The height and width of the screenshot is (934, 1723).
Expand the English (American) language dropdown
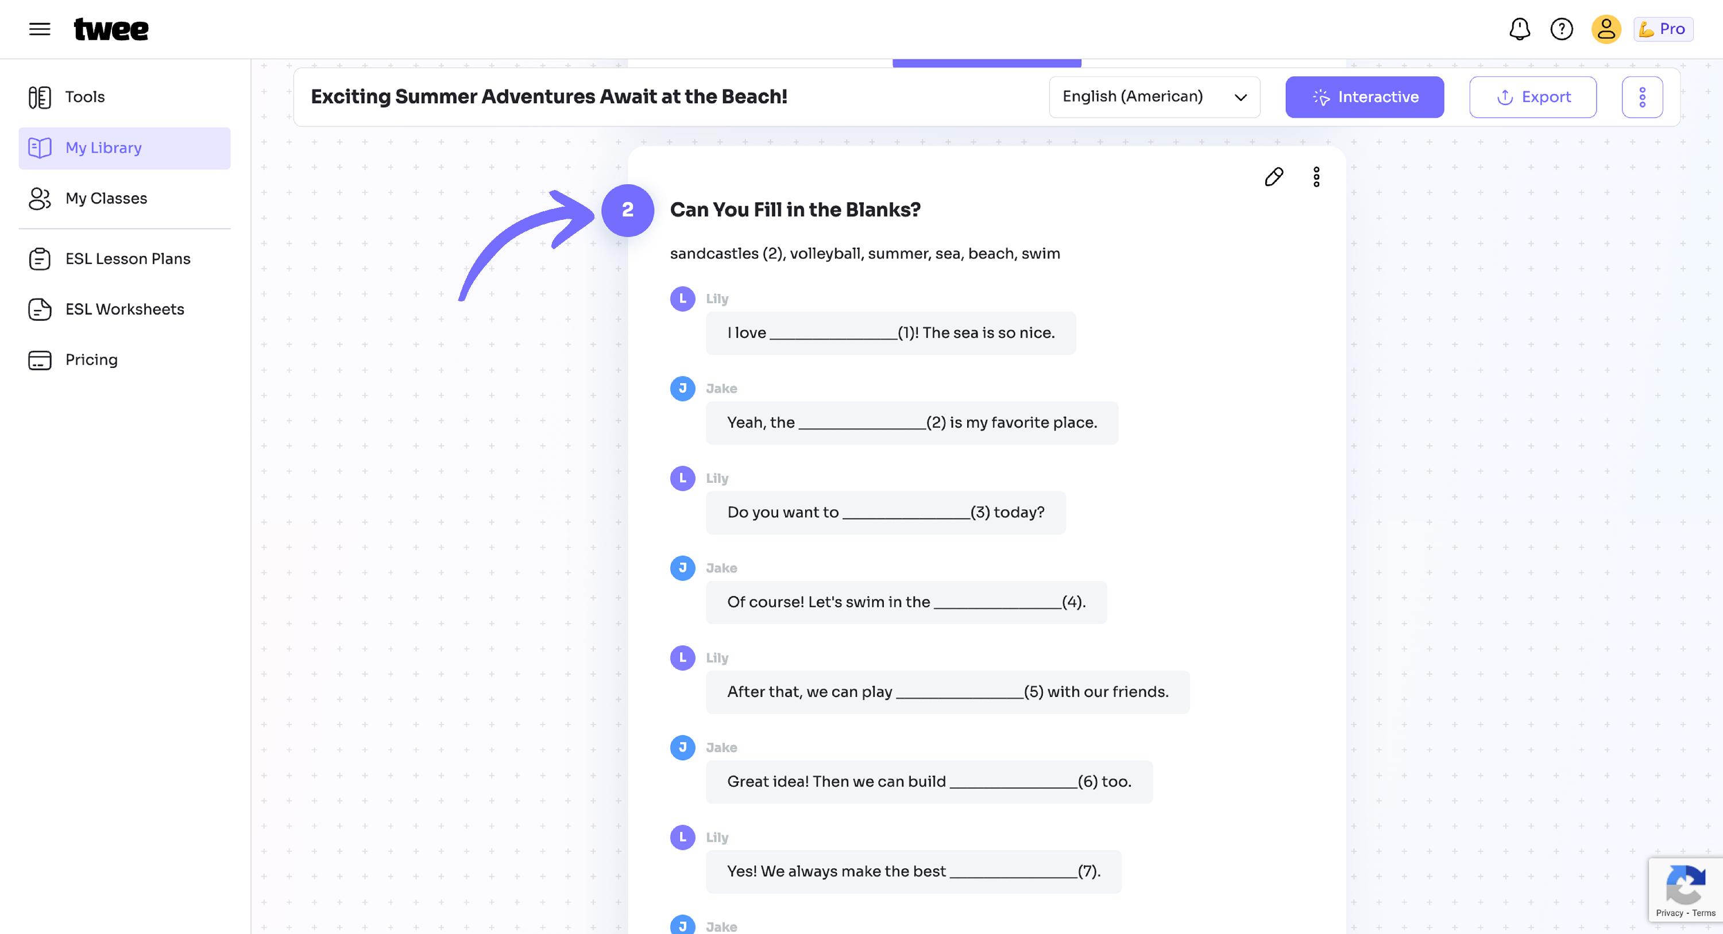click(x=1154, y=97)
